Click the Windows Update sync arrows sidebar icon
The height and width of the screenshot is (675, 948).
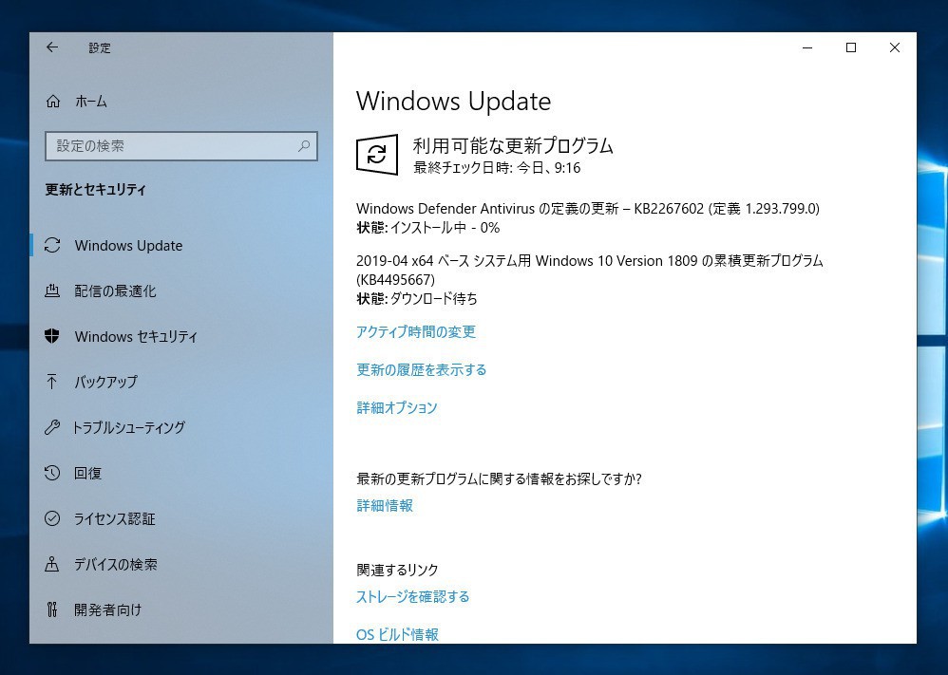52,245
